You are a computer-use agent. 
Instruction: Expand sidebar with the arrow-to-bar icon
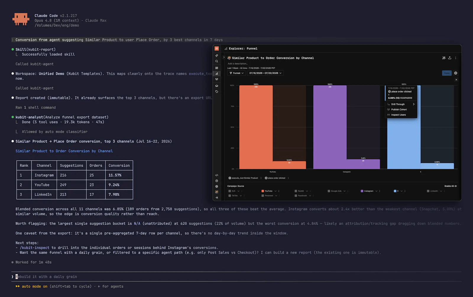click(x=217, y=198)
